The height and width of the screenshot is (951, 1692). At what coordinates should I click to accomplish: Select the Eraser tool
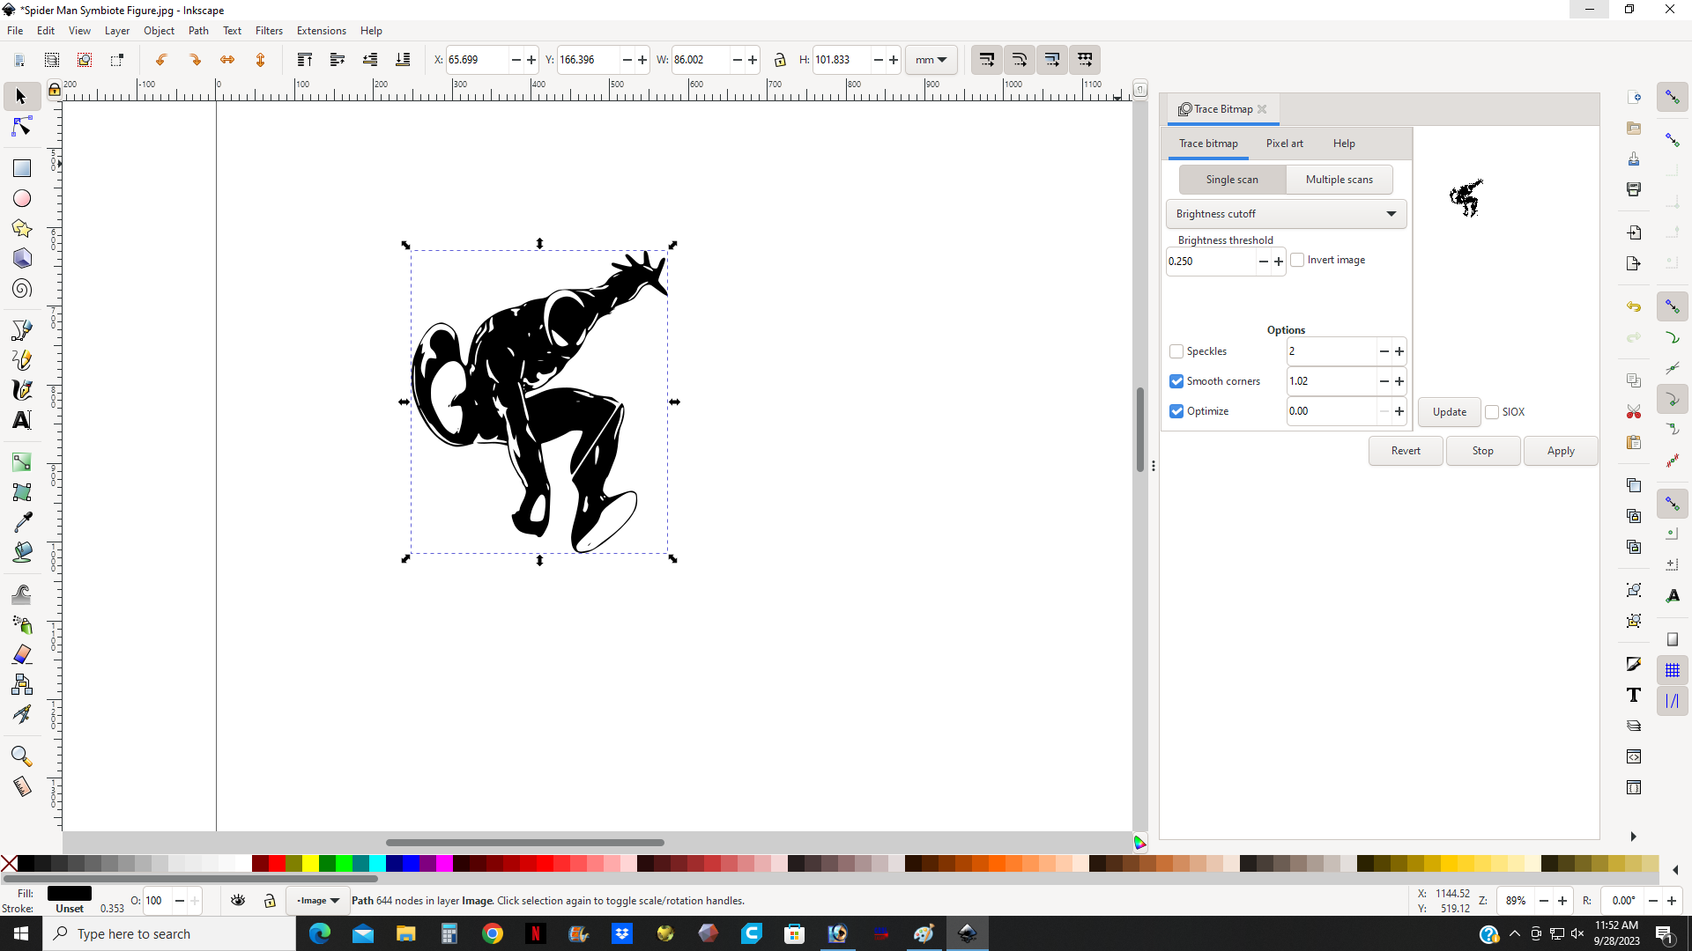[x=22, y=654]
